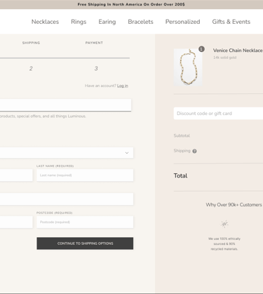
Task: Open Gifts & Events menu
Action: coord(231,22)
